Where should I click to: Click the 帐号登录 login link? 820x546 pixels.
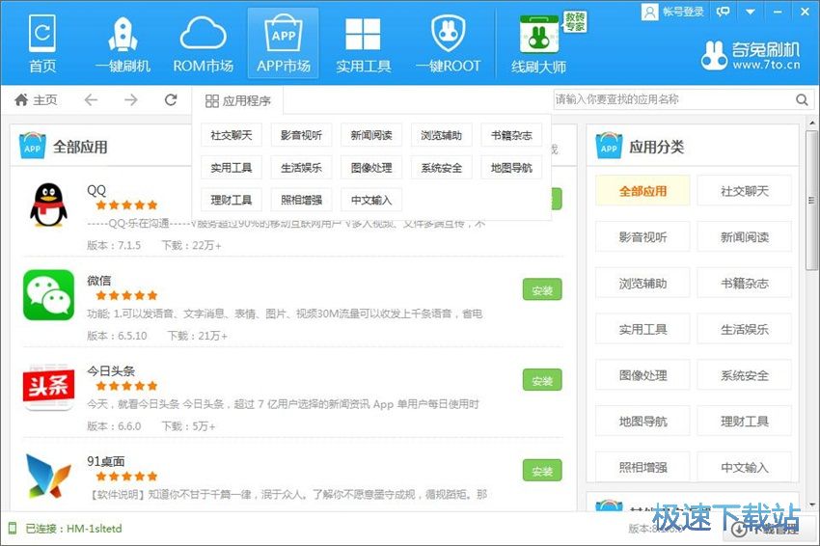click(x=683, y=12)
